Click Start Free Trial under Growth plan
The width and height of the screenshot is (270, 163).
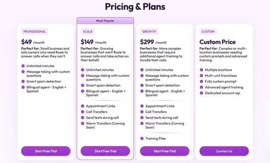pos(164,151)
